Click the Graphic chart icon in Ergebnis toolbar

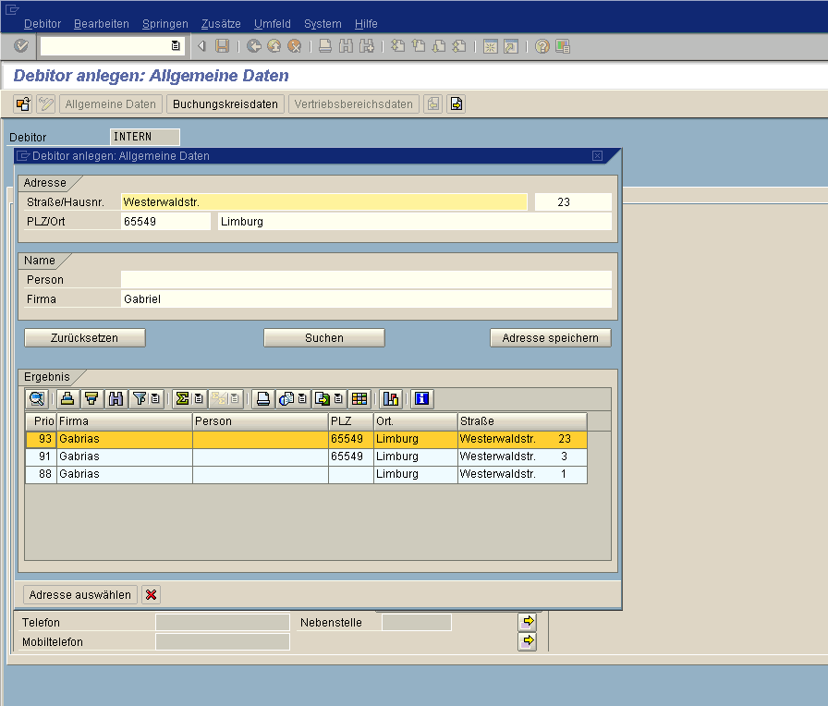click(391, 398)
